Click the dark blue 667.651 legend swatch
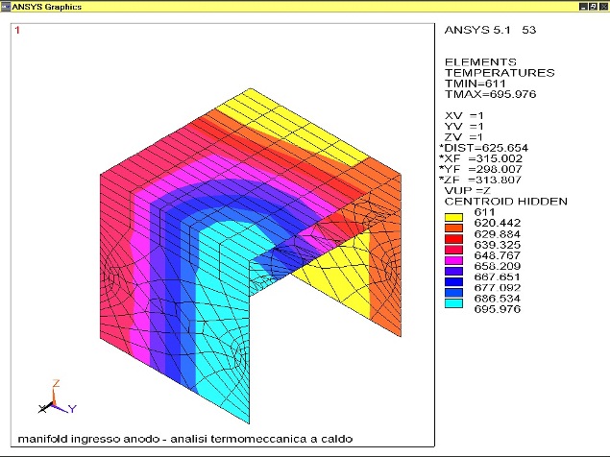The height and width of the screenshot is (457, 610). (x=453, y=282)
